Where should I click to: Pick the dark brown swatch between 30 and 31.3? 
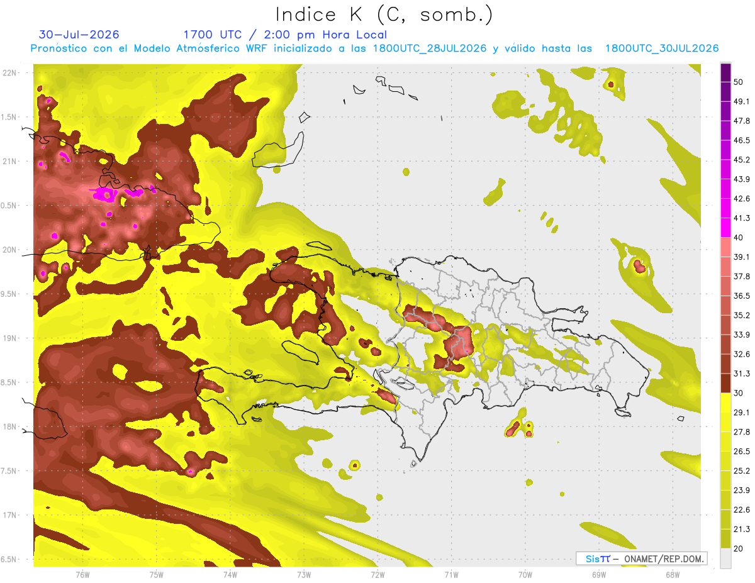coord(725,383)
